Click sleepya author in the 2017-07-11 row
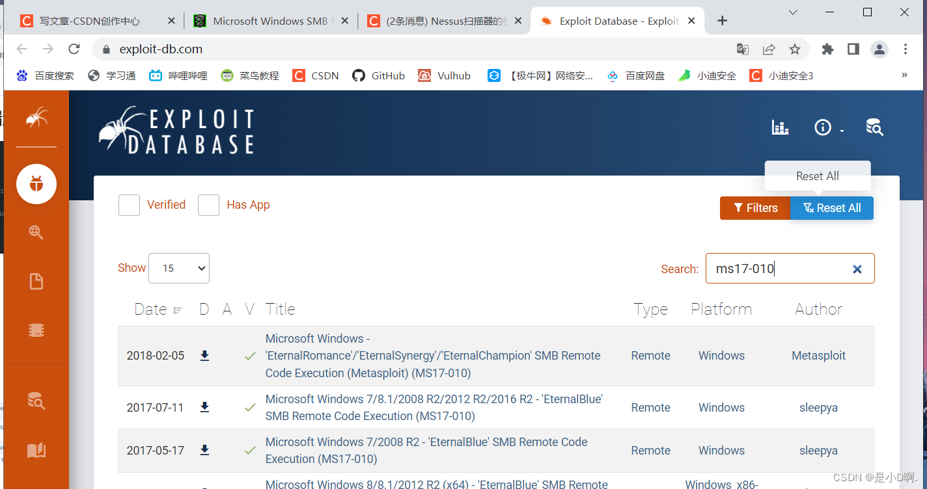The width and height of the screenshot is (927, 489). click(x=818, y=408)
